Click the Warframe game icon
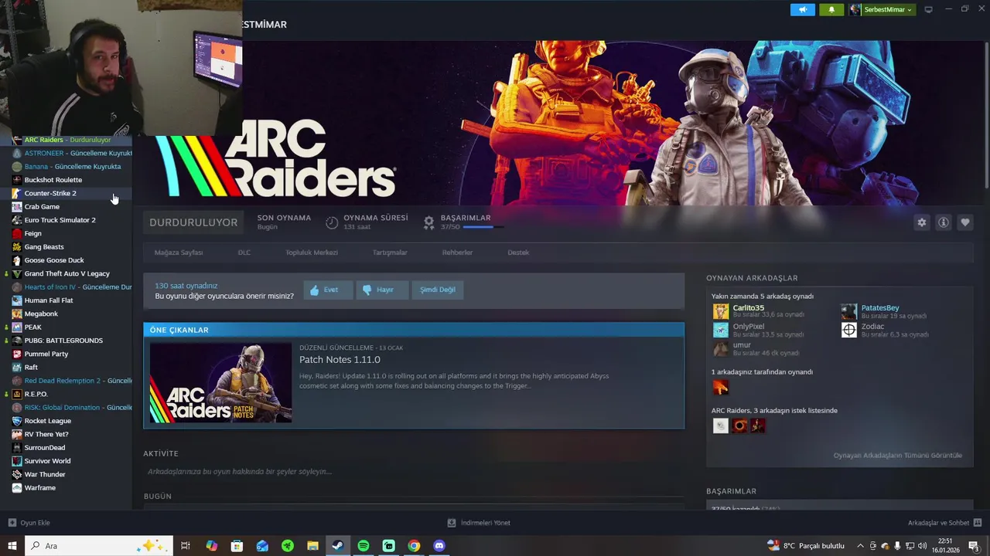 (17, 488)
